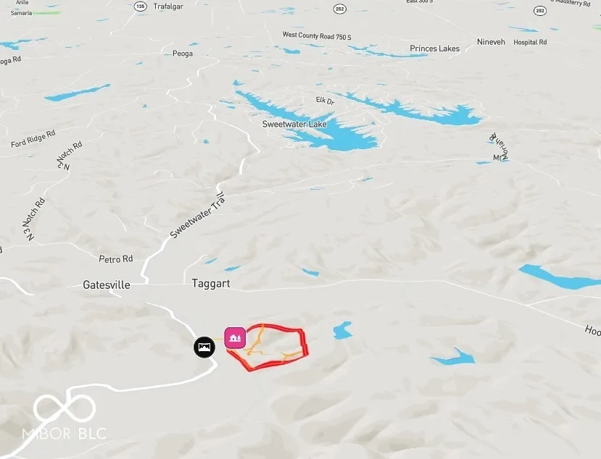Image resolution: width=601 pixels, height=459 pixels.
Task: Select the Gatesville town label
Action: pyautogui.click(x=107, y=285)
